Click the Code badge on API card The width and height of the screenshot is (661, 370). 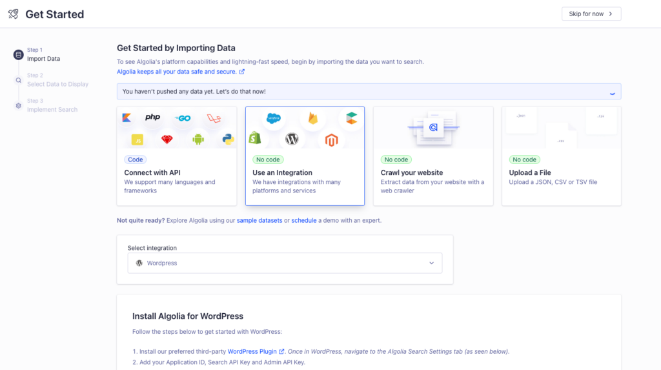(136, 159)
